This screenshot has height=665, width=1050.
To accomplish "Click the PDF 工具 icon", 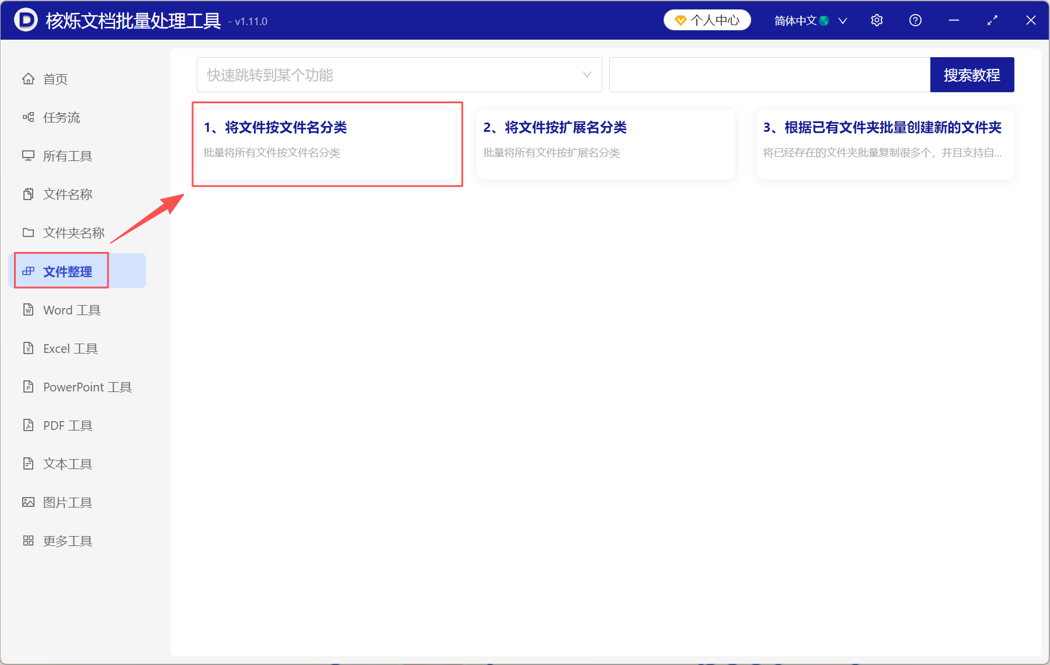I will tap(28, 425).
